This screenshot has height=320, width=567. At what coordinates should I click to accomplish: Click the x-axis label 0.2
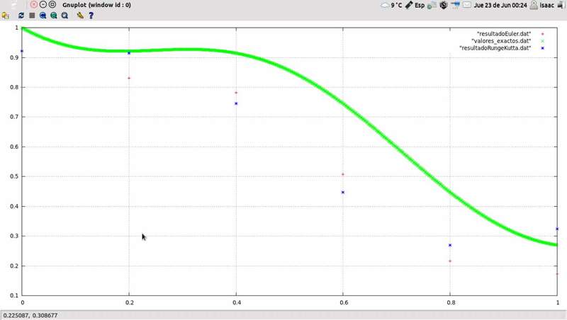(x=130, y=303)
